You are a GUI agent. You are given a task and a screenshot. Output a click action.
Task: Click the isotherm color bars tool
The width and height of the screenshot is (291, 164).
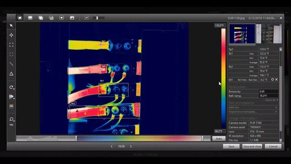click(x=11, y=106)
